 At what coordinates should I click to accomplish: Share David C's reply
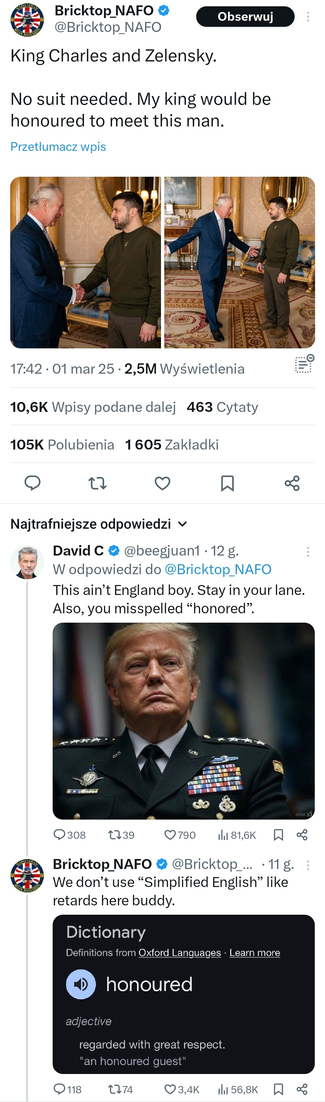[302, 835]
